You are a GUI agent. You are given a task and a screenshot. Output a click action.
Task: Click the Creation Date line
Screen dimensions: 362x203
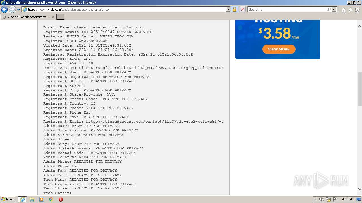(88, 50)
